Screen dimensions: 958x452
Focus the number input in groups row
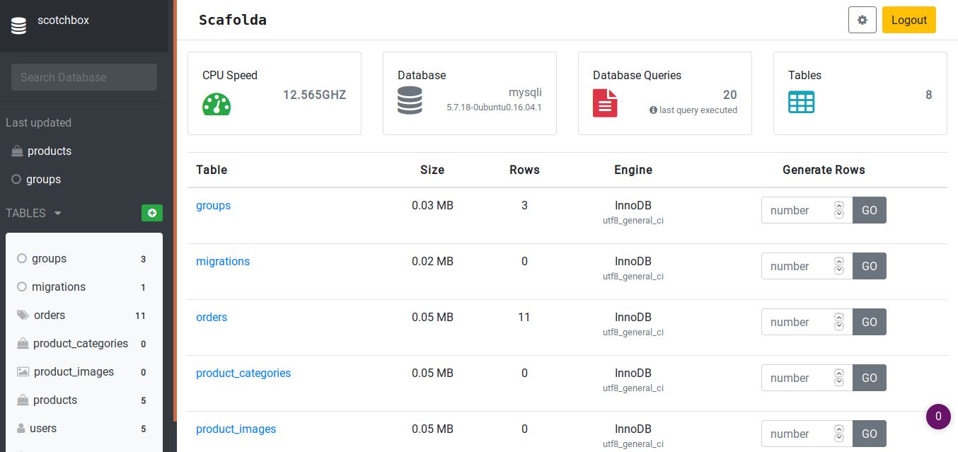coord(807,210)
